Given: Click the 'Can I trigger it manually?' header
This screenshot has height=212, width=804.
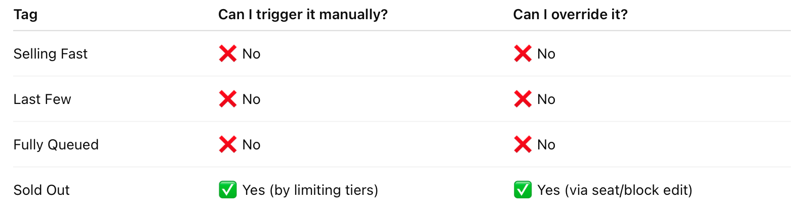Looking at the screenshot, I should [x=303, y=15].
